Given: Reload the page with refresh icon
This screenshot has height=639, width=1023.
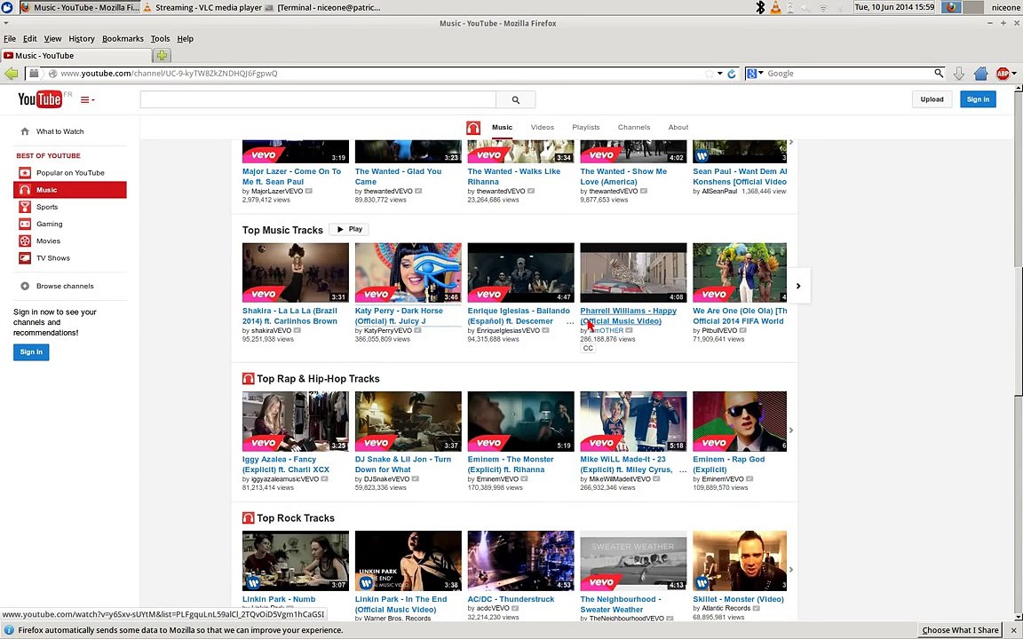Looking at the screenshot, I should (732, 74).
